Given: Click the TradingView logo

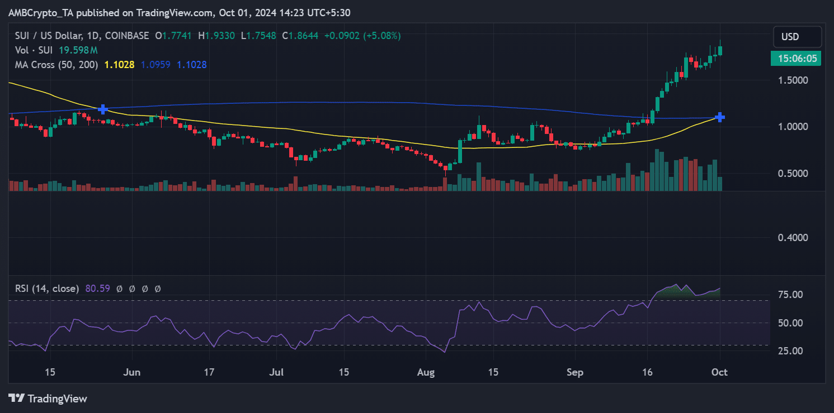Looking at the screenshot, I should (x=48, y=398).
